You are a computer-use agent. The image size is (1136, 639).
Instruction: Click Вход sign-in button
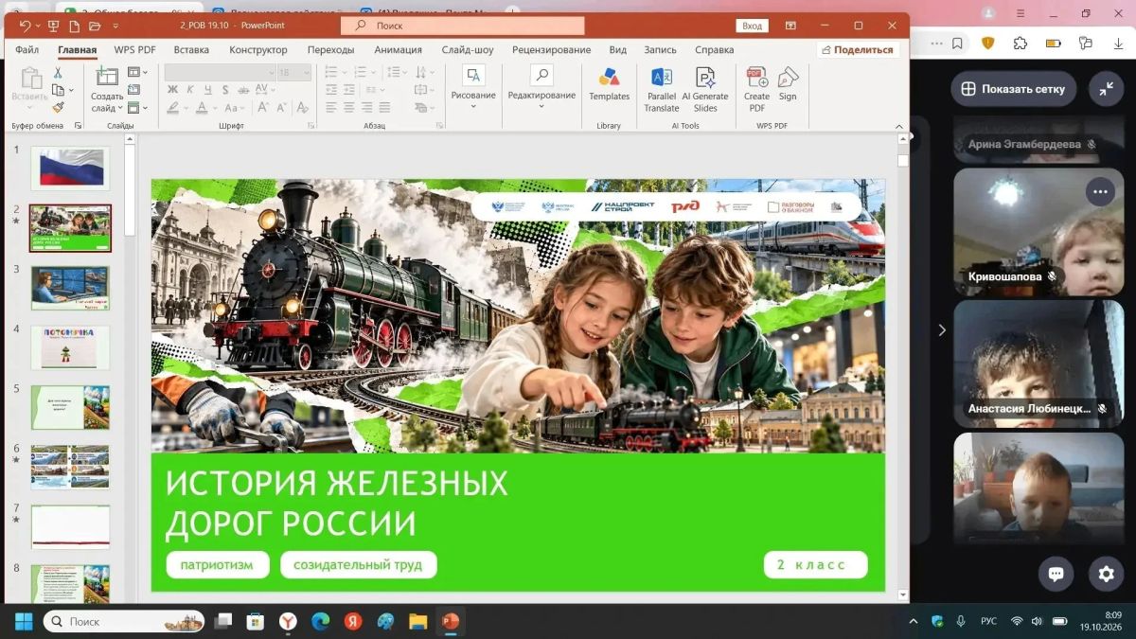pos(752,26)
